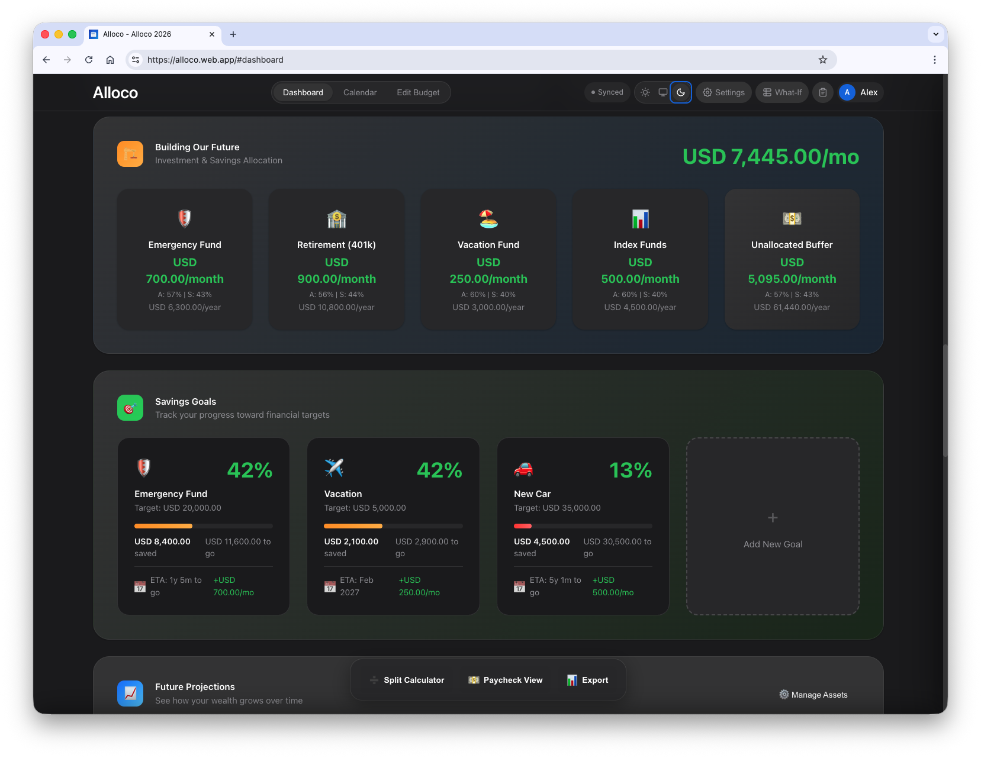Add a new savings goal
Screen dimensions: 981x758
point(773,527)
